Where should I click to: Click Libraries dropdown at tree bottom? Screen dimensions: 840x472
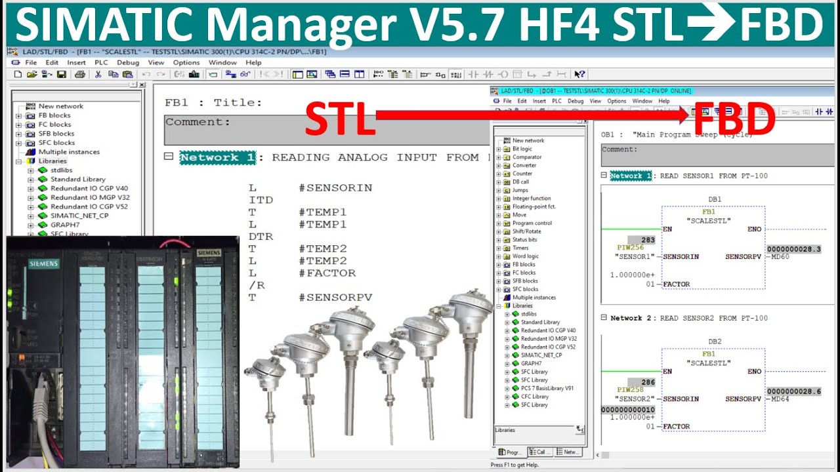point(579,430)
